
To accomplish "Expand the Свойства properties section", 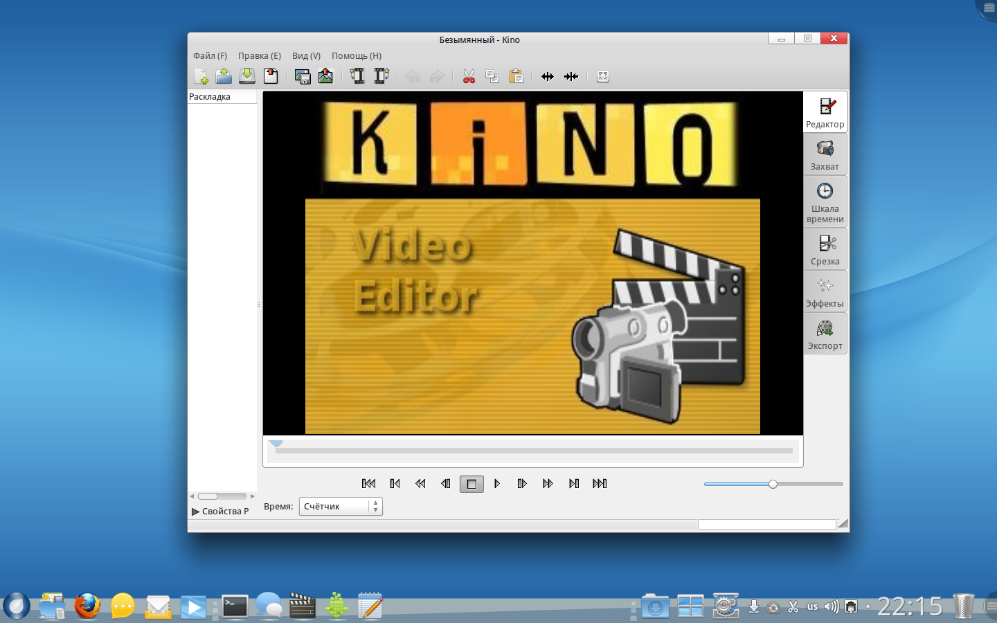I will coord(196,512).
